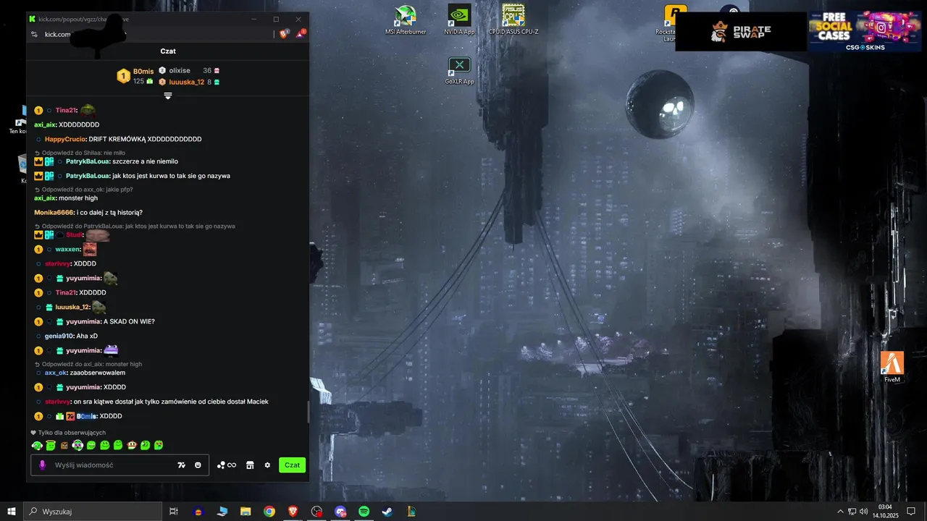This screenshot has width=927, height=521.
Task: Open NVIDIA App desktop shortcut
Action: [459, 20]
